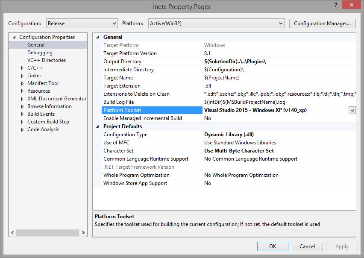Click the tree scrollbar left arrow
The height and width of the screenshot is (258, 364).
pyautogui.click(x=12, y=232)
